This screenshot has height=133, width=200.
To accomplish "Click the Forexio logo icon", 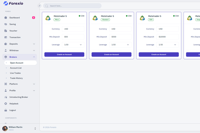I will (x=5, y=3).
